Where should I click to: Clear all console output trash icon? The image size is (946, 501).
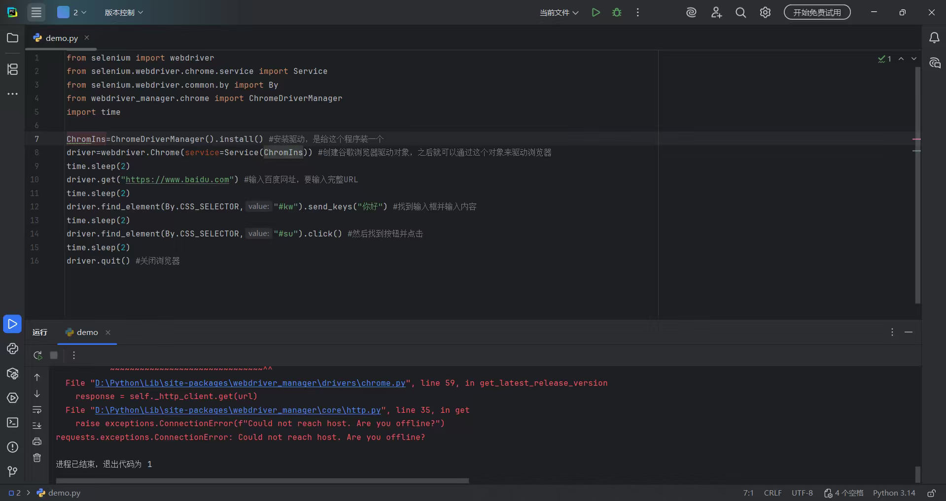point(37,458)
